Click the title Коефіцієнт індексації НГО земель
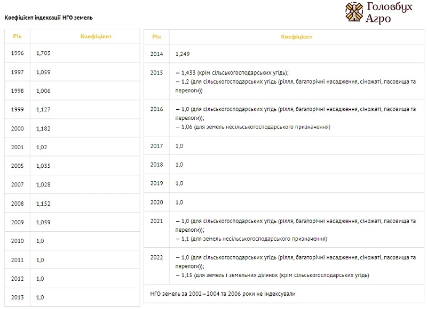Viewport: 427px width, 309px height. click(48, 17)
